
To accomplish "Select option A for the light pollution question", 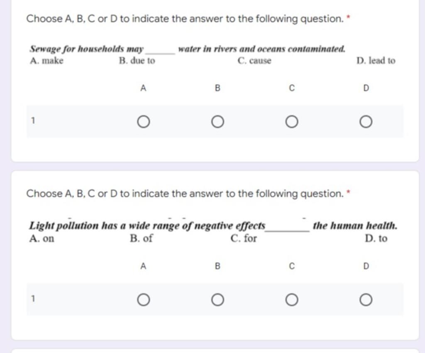I will pos(143,300).
